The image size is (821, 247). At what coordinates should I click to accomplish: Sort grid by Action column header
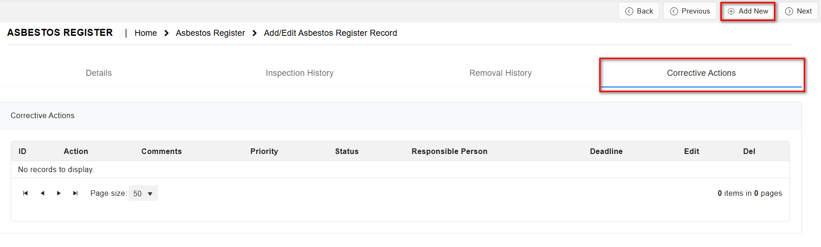76,152
